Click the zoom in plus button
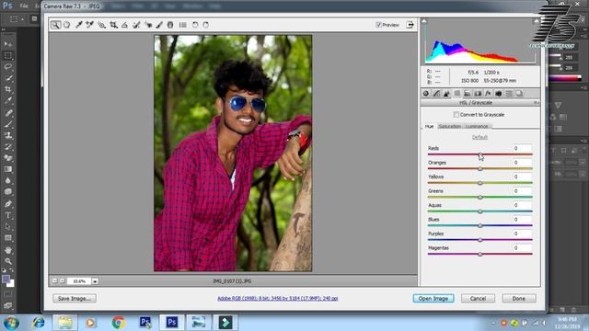The height and width of the screenshot is (331, 589). 63,280
